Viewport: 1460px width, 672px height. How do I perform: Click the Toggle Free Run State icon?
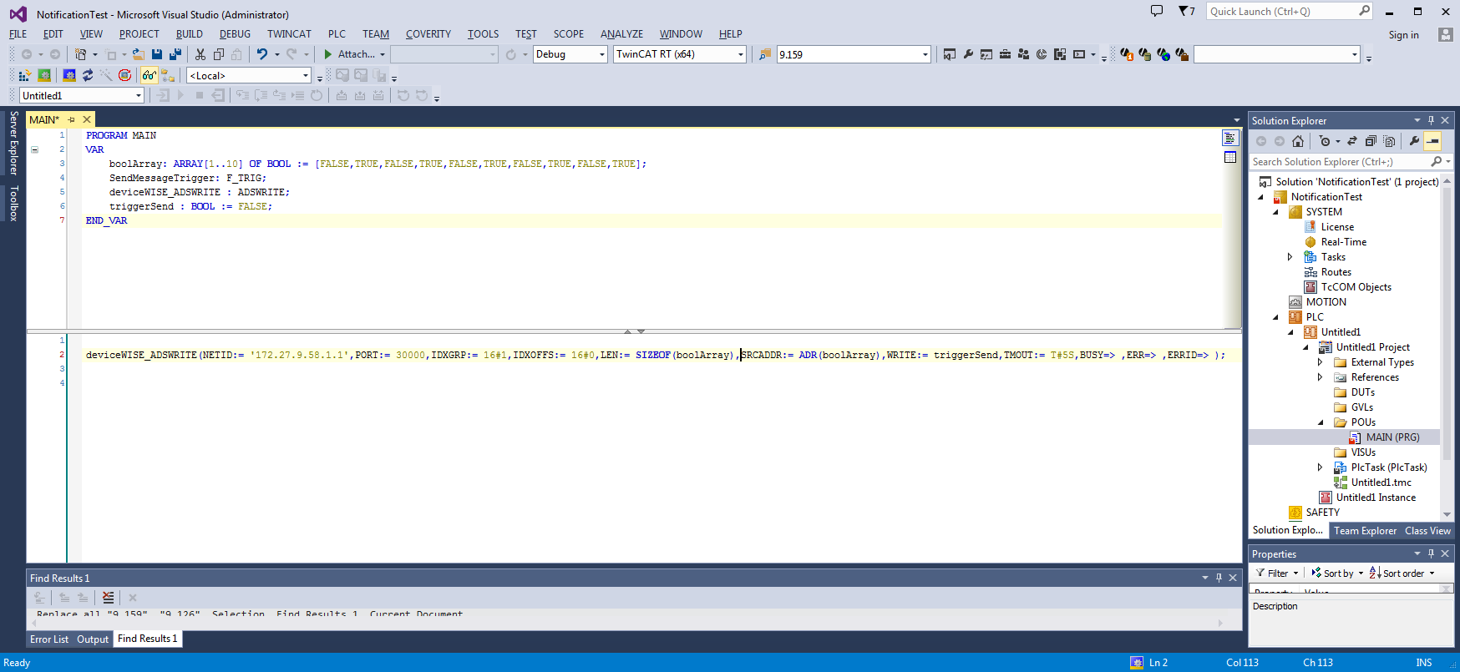[x=124, y=75]
